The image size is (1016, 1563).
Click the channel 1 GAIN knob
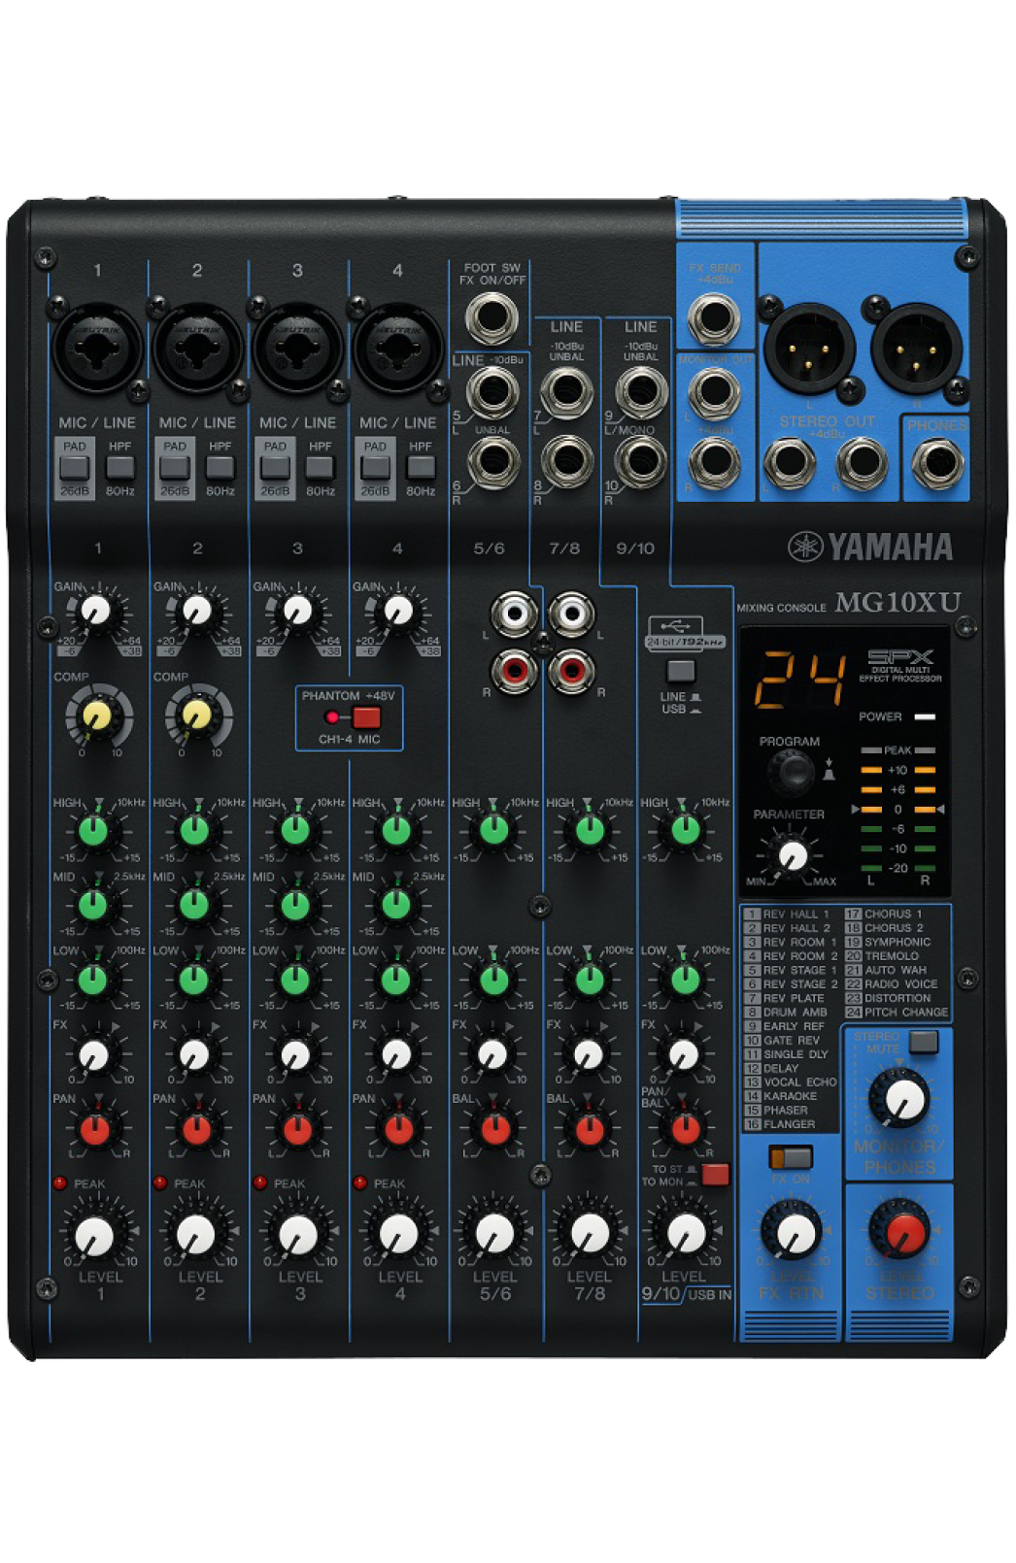point(95,611)
